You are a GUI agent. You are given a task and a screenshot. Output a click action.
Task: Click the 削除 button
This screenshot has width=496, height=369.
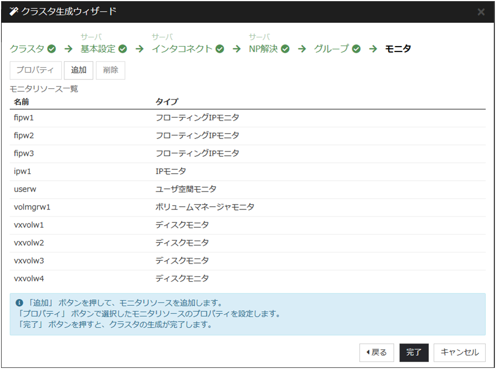(x=110, y=70)
